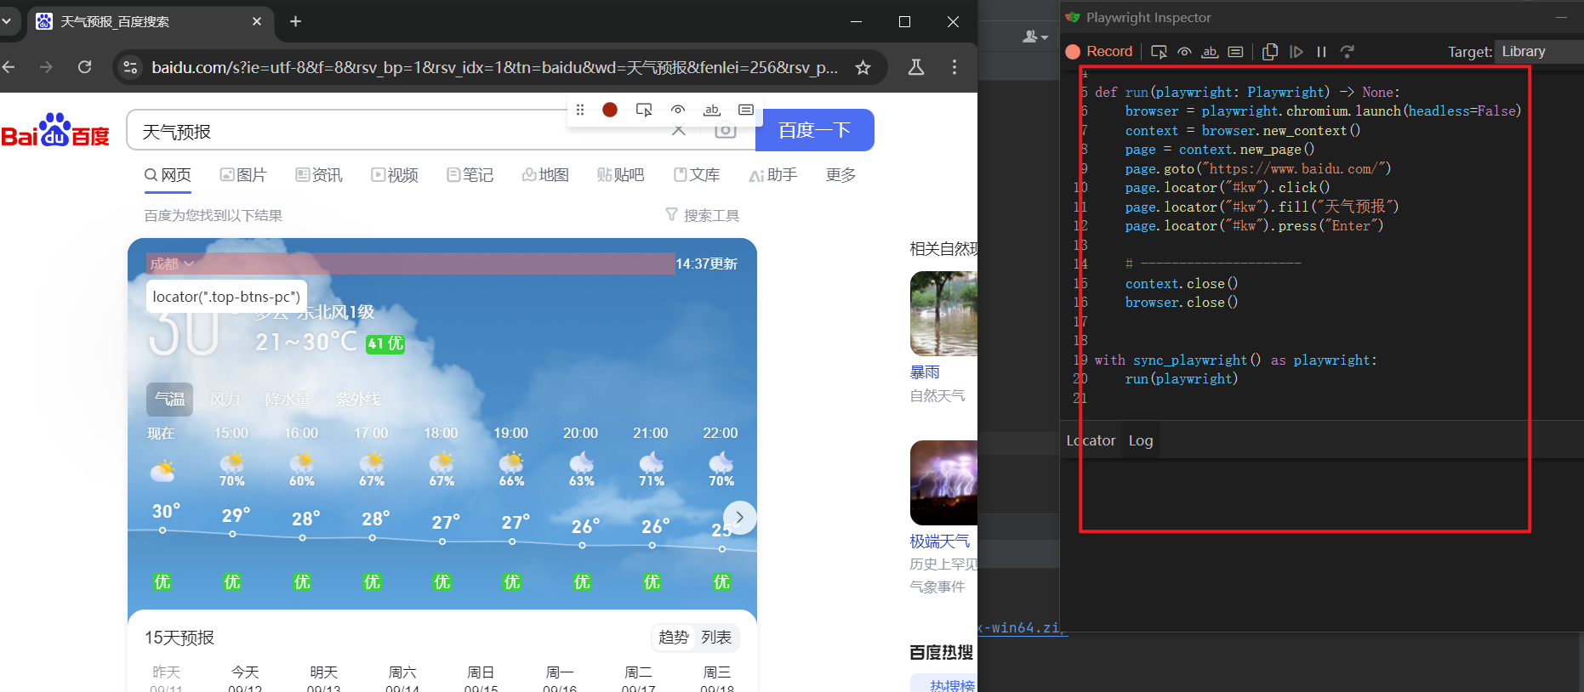The width and height of the screenshot is (1584, 692).
Task: Click the 极端天气 link
Action: tap(940, 542)
